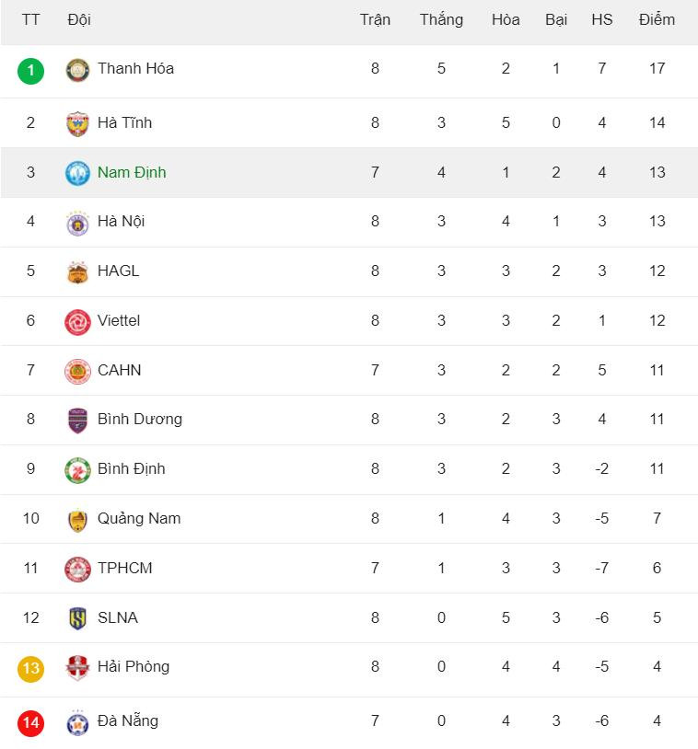
Task: Click the CAHN team badge
Action: (77, 371)
